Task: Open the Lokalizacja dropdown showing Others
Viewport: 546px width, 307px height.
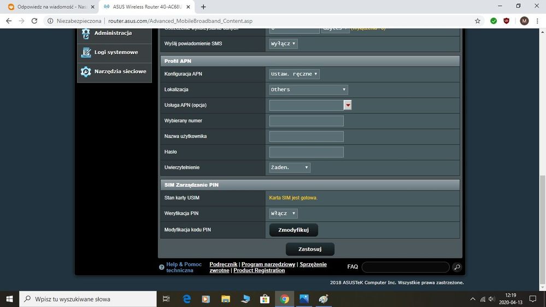Action: coord(308,90)
